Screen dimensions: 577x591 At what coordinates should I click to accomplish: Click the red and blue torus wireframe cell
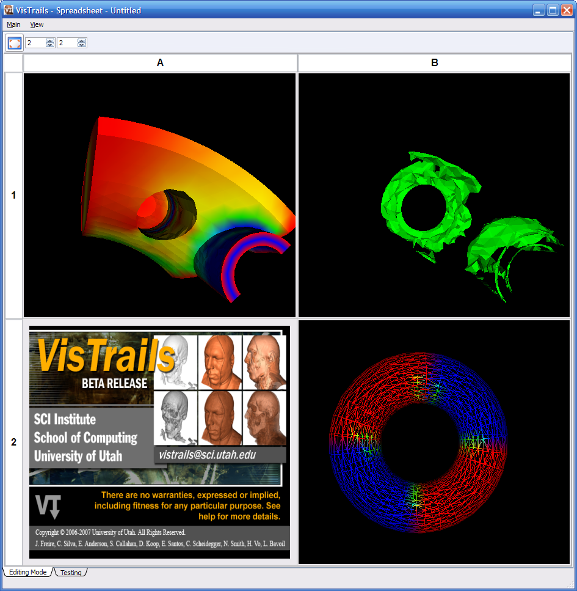coord(434,442)
